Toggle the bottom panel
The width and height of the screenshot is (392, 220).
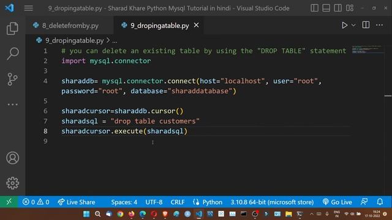click(x=326, y=8)
